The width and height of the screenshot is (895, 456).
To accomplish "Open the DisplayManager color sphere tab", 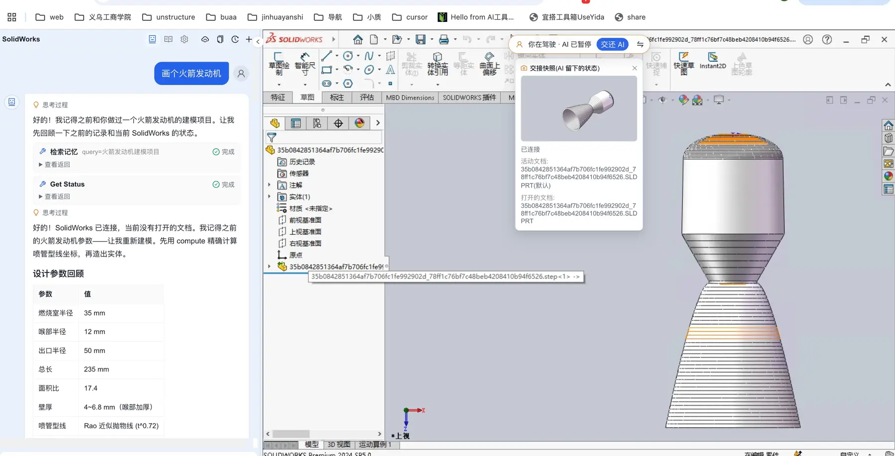I will pyautogui.click(x=359, y=123).
